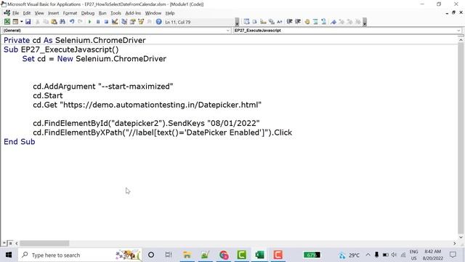Image resolution: width=465 pixels, height=262 pixels.
Task: Click the Cut scissors icon
Action: tap(38, 22)
